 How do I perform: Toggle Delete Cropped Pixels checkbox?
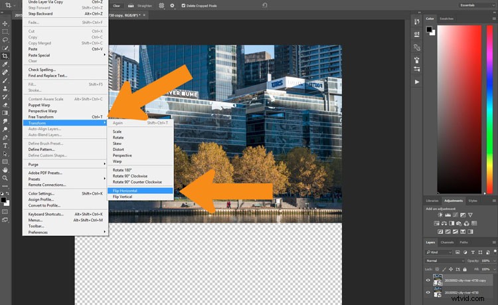click(183, 5)
